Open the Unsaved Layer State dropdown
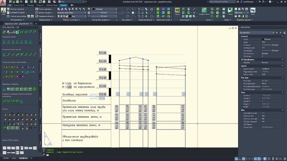Image resolution: width=287 pixels, height=161 pixels. pos(72,13)
